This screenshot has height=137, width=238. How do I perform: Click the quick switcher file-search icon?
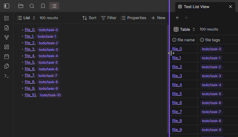[x=7, y=28]
